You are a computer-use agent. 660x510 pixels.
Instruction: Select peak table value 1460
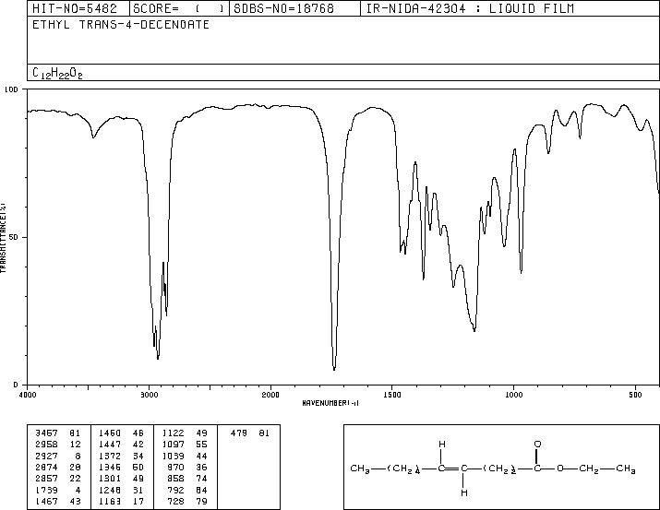pos(110,433)
